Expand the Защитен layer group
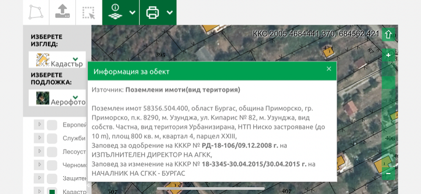Screen dimensions: 421x194 [x=39, y=178]
